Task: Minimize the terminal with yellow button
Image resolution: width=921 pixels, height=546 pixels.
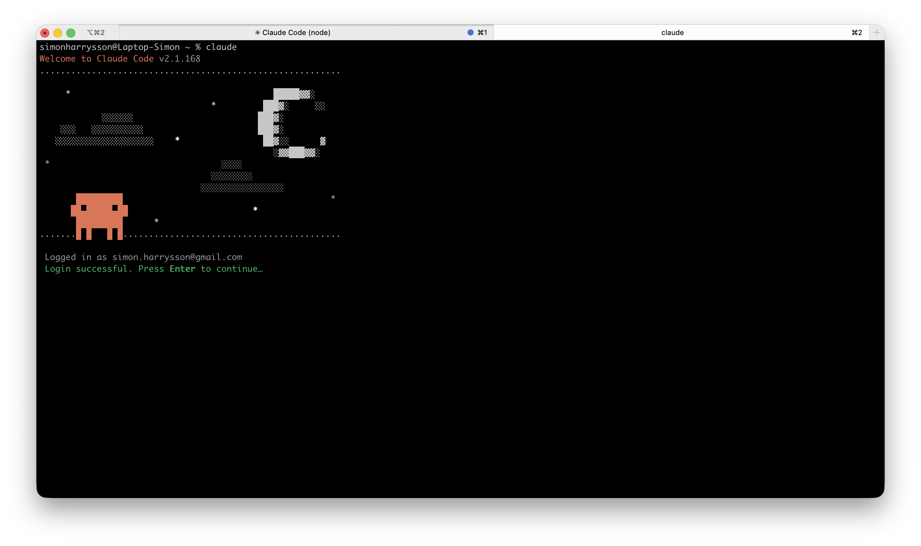Action: pyautogui.click(x=58, y=33)
